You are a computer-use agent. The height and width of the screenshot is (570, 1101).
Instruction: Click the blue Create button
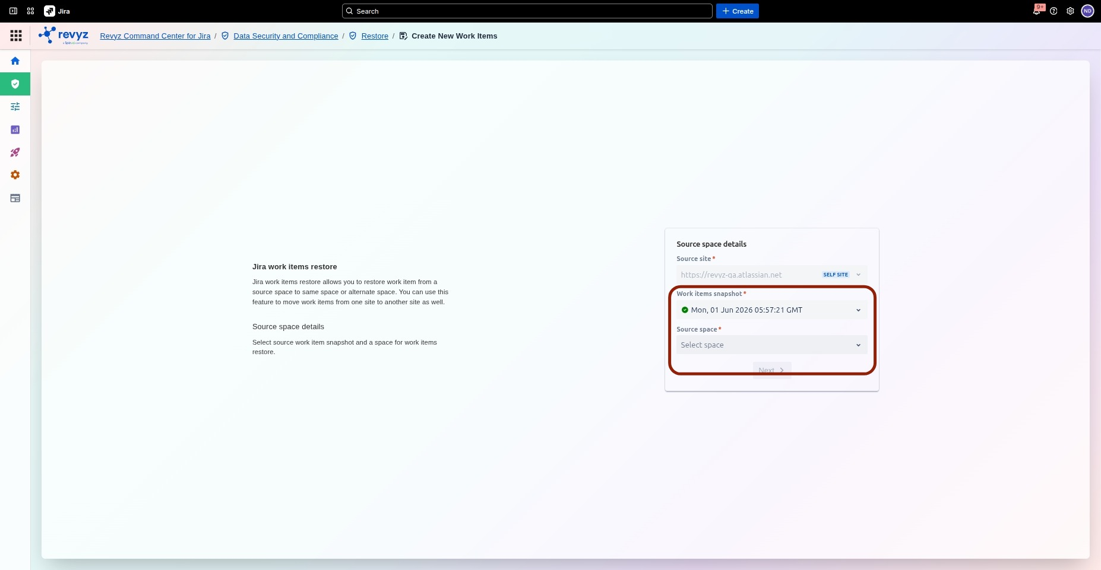pyautogui.click(x=737, y=11)
